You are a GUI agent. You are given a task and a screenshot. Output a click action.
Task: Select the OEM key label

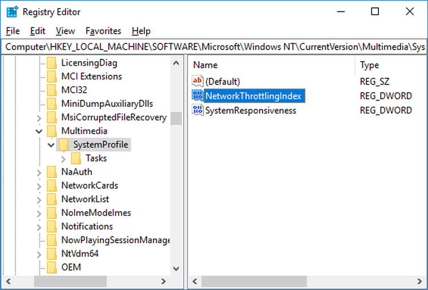(x=71, y=267)
